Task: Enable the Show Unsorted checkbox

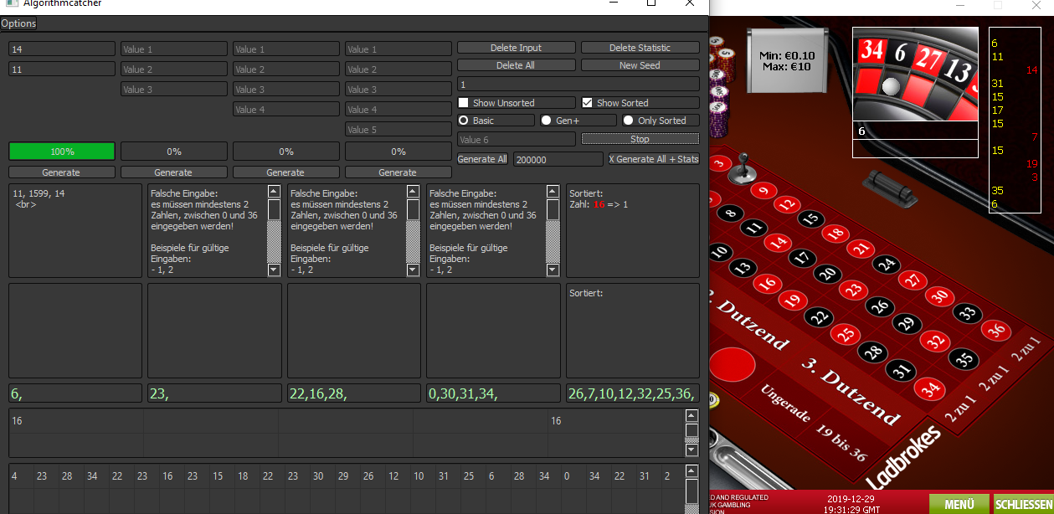Action: pyautogui.click(x=464, y=103)
